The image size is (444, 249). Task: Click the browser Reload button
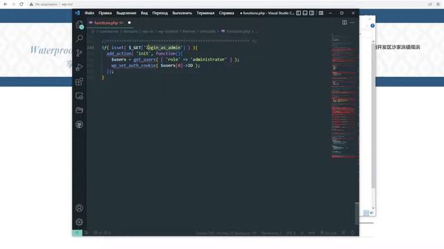[x=22, y=4]
